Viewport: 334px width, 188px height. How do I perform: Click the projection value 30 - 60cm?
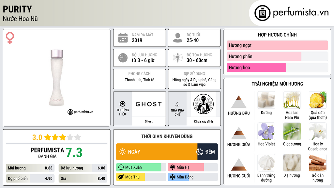[x=197, y=60]
